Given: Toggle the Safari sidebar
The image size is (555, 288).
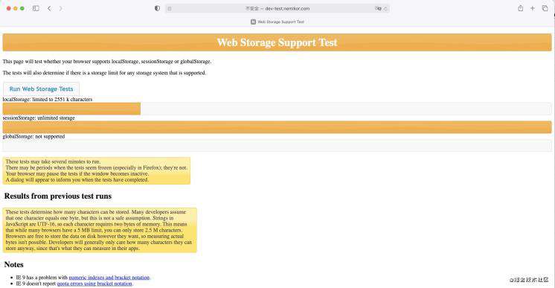Looking at the screenshot, I should [36, 8].
